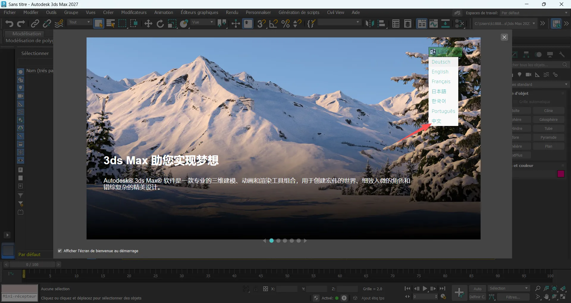The width and height of the screenshot is (571, 303).
Task: Activate the Select and Move tool
Action: pos(148,23)
